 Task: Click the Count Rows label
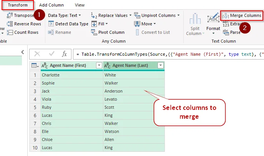26,32
